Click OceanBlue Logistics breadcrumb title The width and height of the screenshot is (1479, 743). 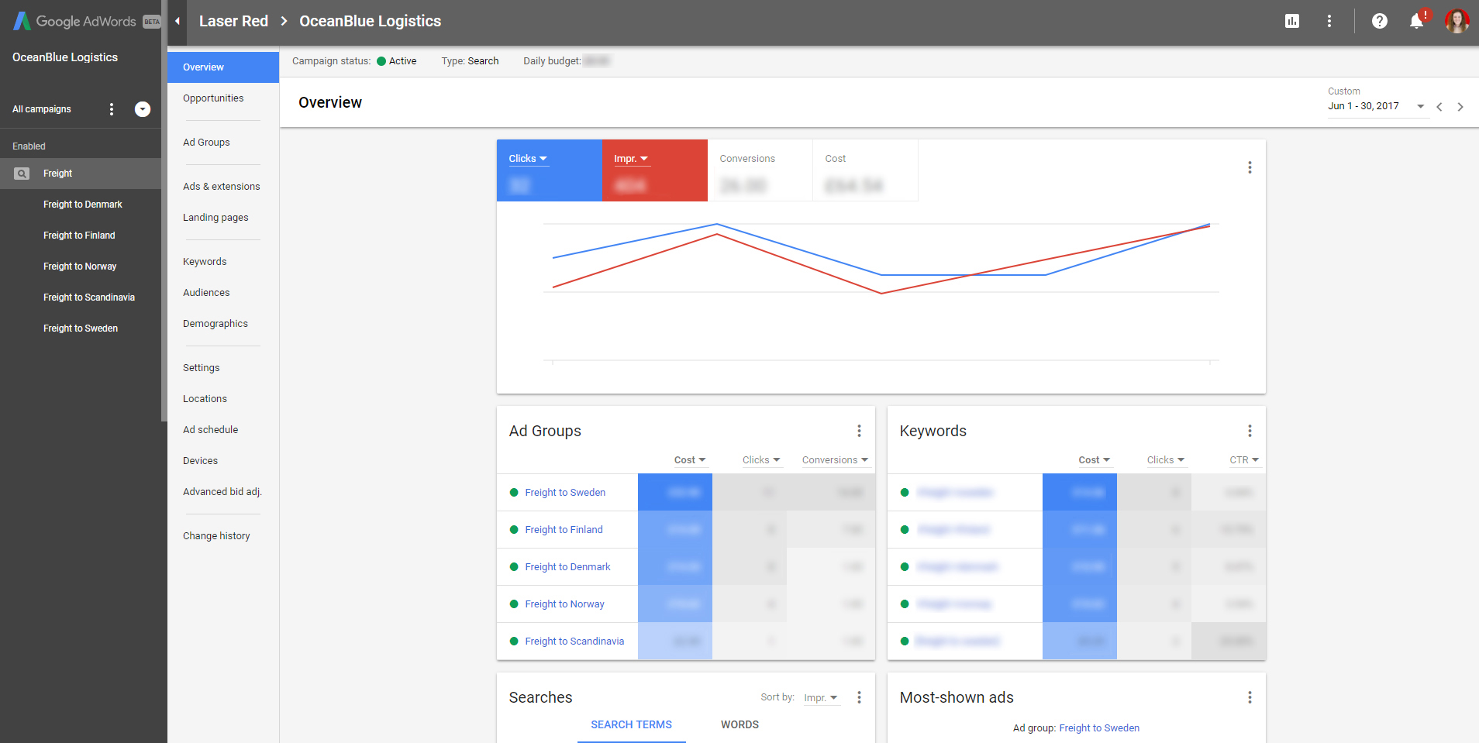pos(371,21)
